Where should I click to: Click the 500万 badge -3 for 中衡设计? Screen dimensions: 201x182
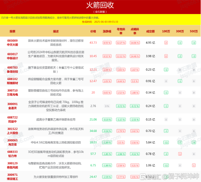click(x=194, y=56)
